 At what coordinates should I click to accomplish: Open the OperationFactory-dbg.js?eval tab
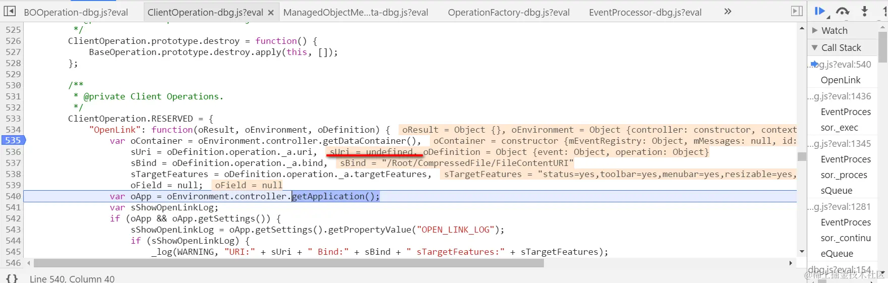pyautogui.click(x=509, y=12)
